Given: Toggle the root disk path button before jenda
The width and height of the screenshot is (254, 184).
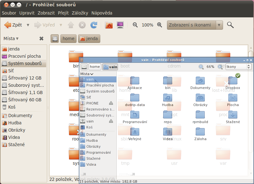Looking at the screenshot, I should tap(55, 39).
